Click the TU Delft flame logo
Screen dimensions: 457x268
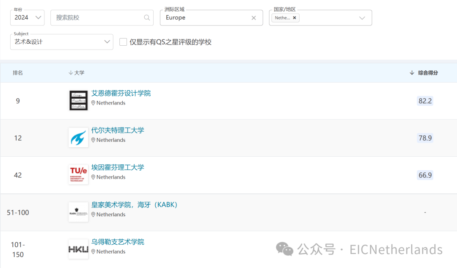(x=78, y=137)
